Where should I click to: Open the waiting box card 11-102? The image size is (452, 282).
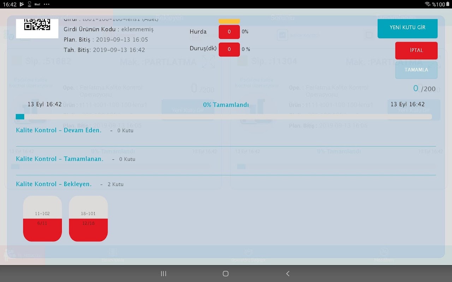pyautogui.click(x=42, y=219)
